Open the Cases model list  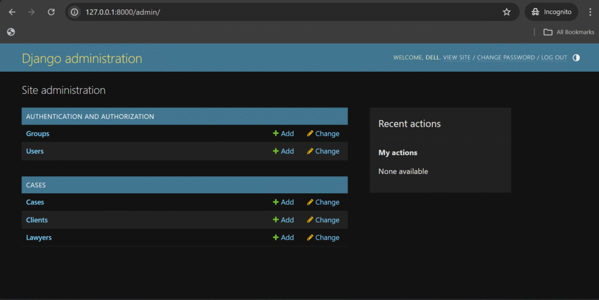35,203
